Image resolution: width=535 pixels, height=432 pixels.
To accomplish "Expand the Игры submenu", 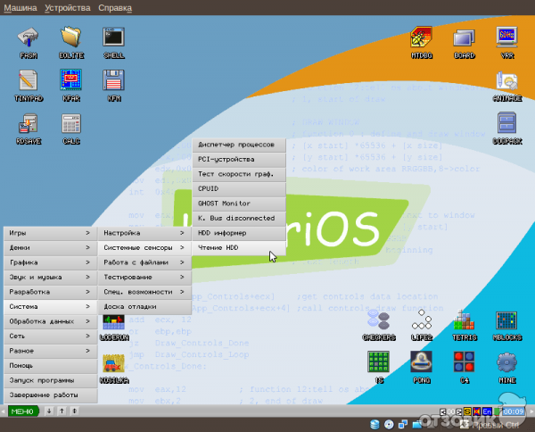I will tap(48, 233).
